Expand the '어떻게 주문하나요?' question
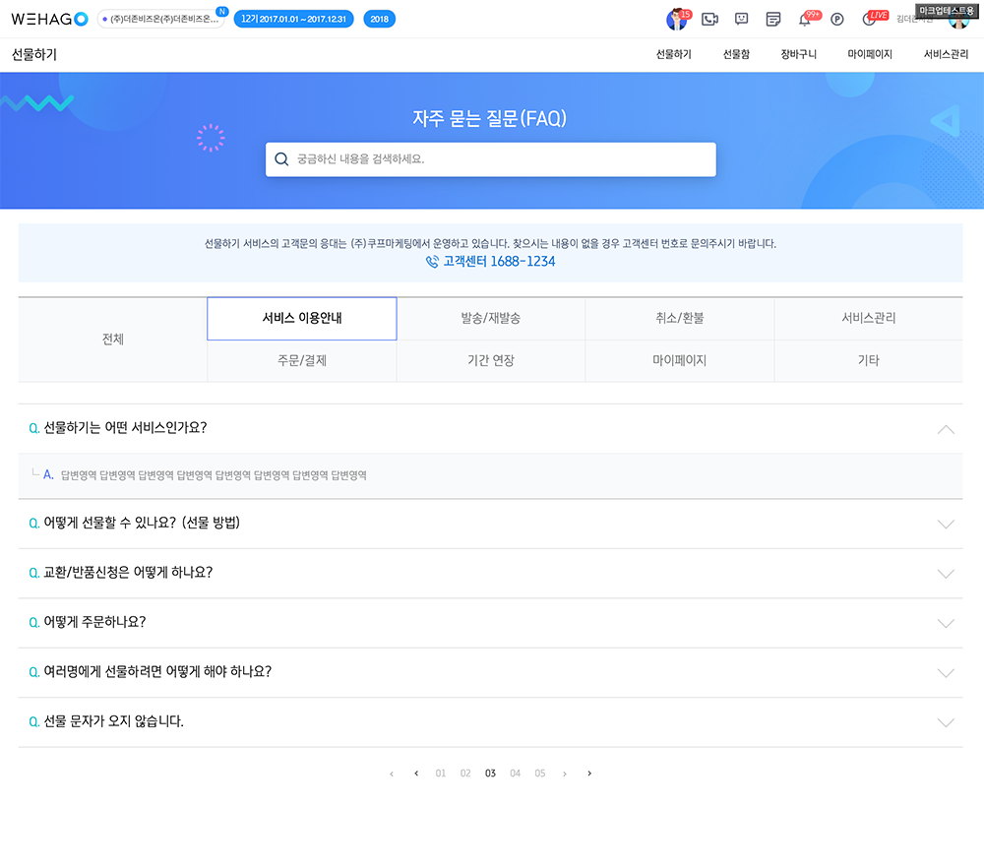 [x=946, y=623]
